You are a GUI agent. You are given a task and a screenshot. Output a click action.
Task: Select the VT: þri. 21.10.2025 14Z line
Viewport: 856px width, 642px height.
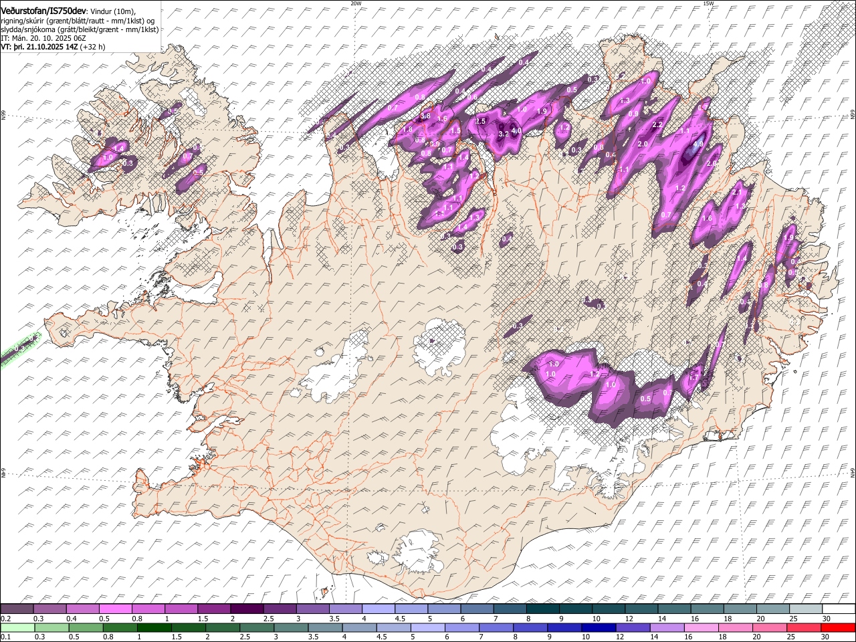39,47
